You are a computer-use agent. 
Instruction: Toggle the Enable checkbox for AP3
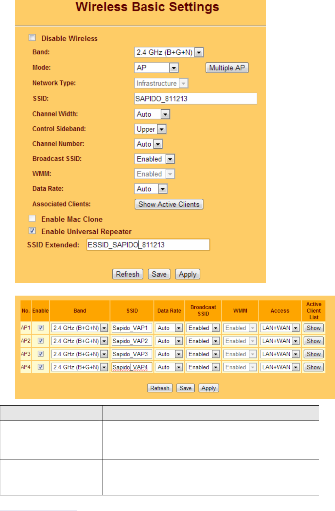(41, 354)
